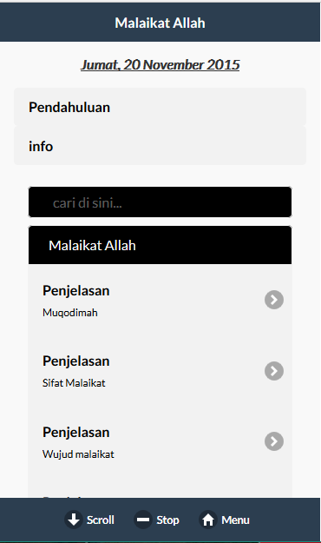The width and height of the screenshot is (321, 543).
Task: Expand the Pendahuluan section
Action: tap(160, 107)
